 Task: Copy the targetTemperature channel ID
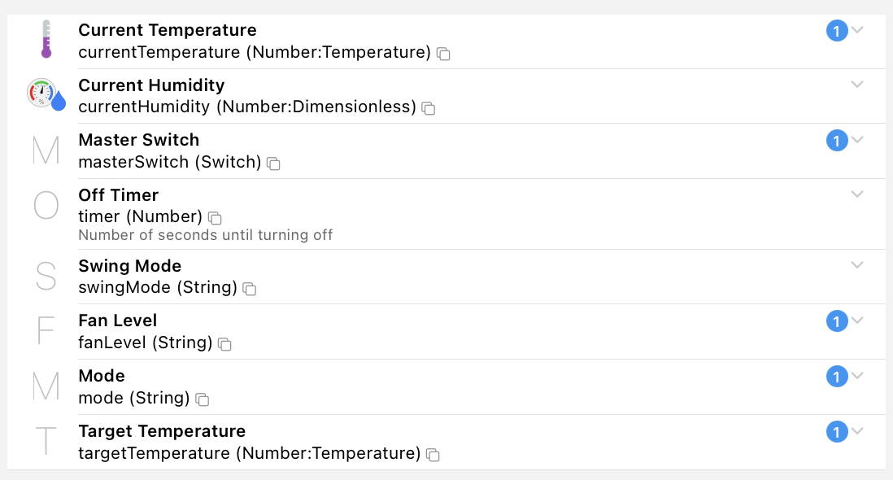coord(433,455)
